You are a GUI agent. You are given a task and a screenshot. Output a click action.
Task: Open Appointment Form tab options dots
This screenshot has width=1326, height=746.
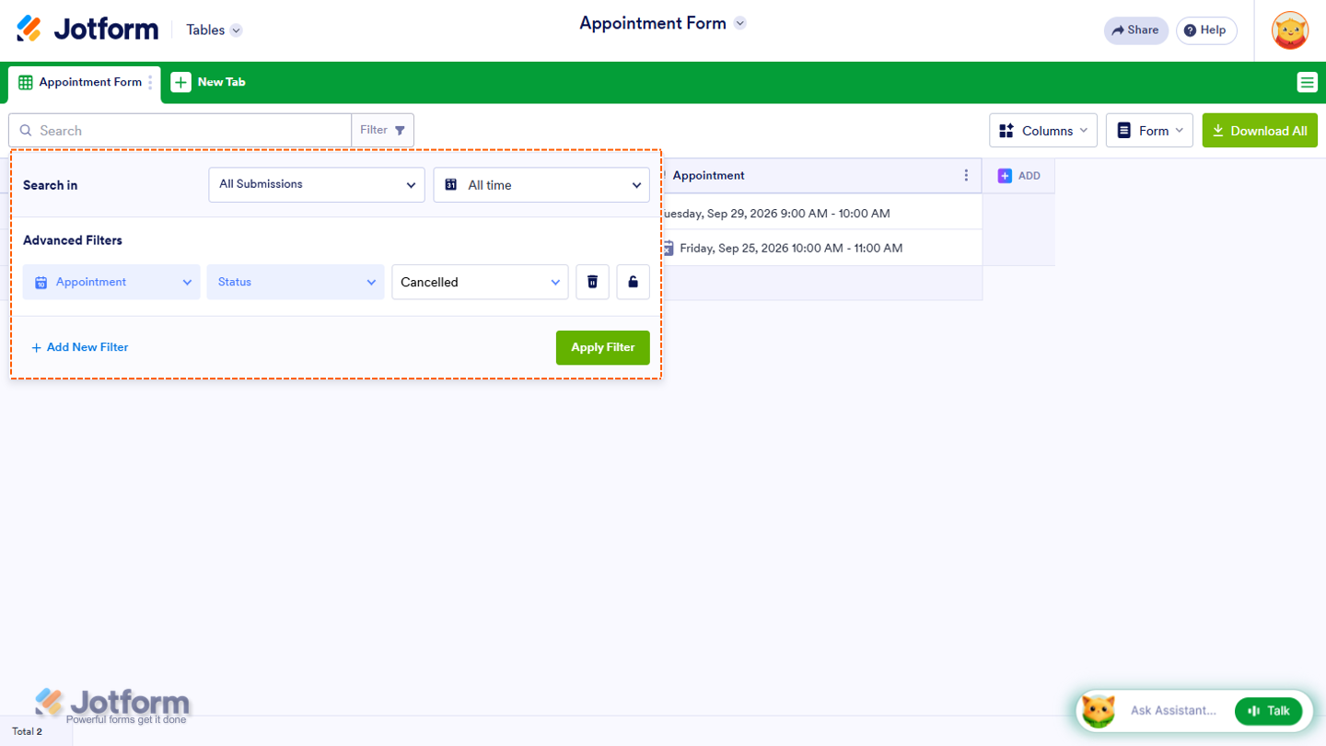click(151, 83)
